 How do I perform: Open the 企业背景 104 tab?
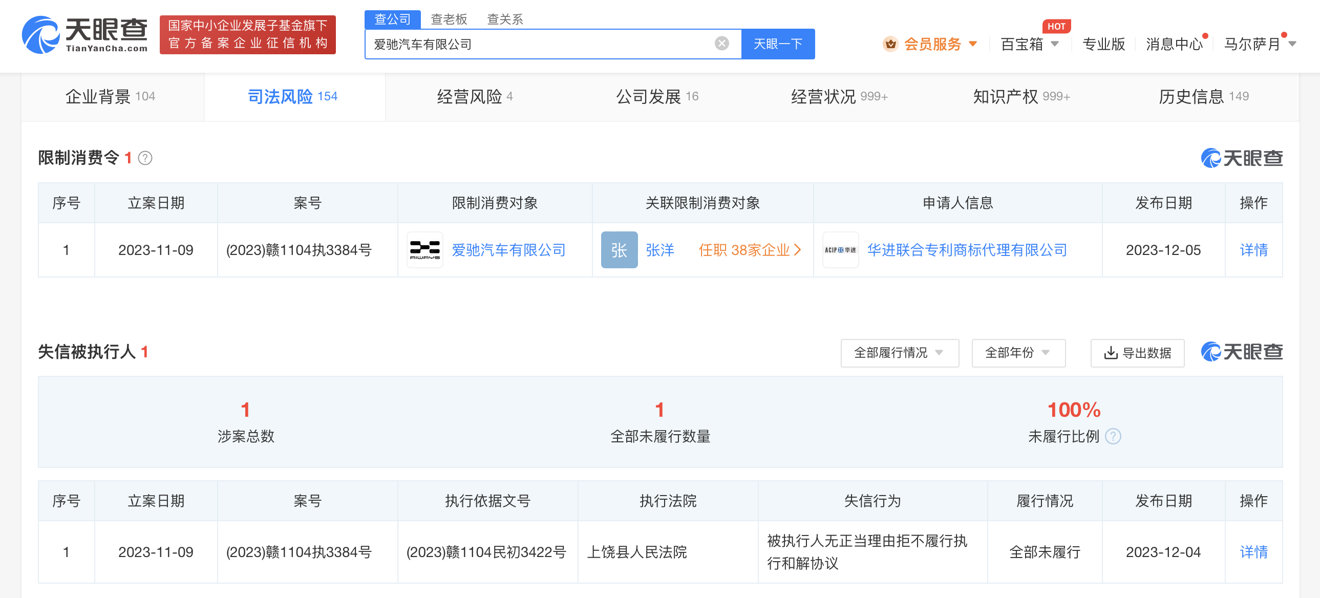pos(110,96)
